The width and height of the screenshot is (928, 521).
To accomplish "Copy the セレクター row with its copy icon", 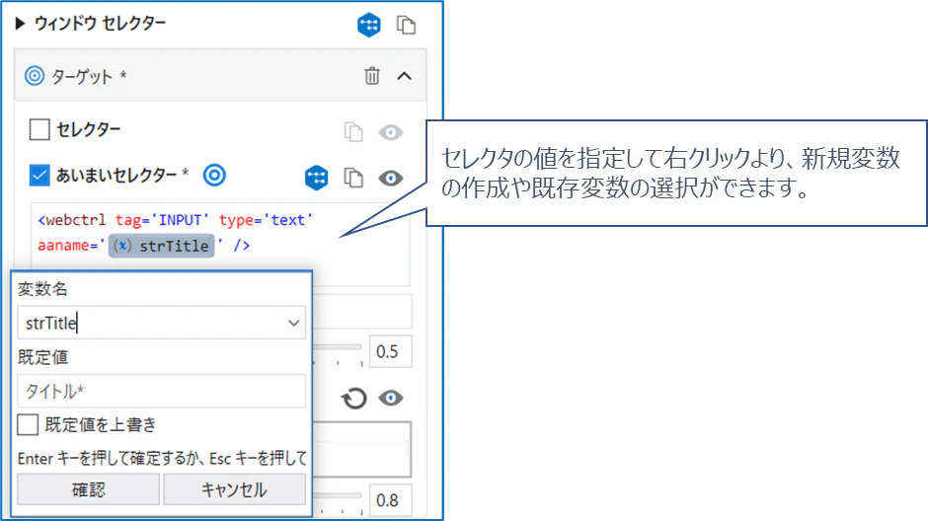I will [353, 131].
